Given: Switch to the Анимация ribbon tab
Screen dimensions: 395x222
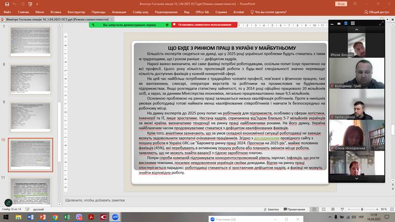Looking at the screenshot, I should coord(119,12).
